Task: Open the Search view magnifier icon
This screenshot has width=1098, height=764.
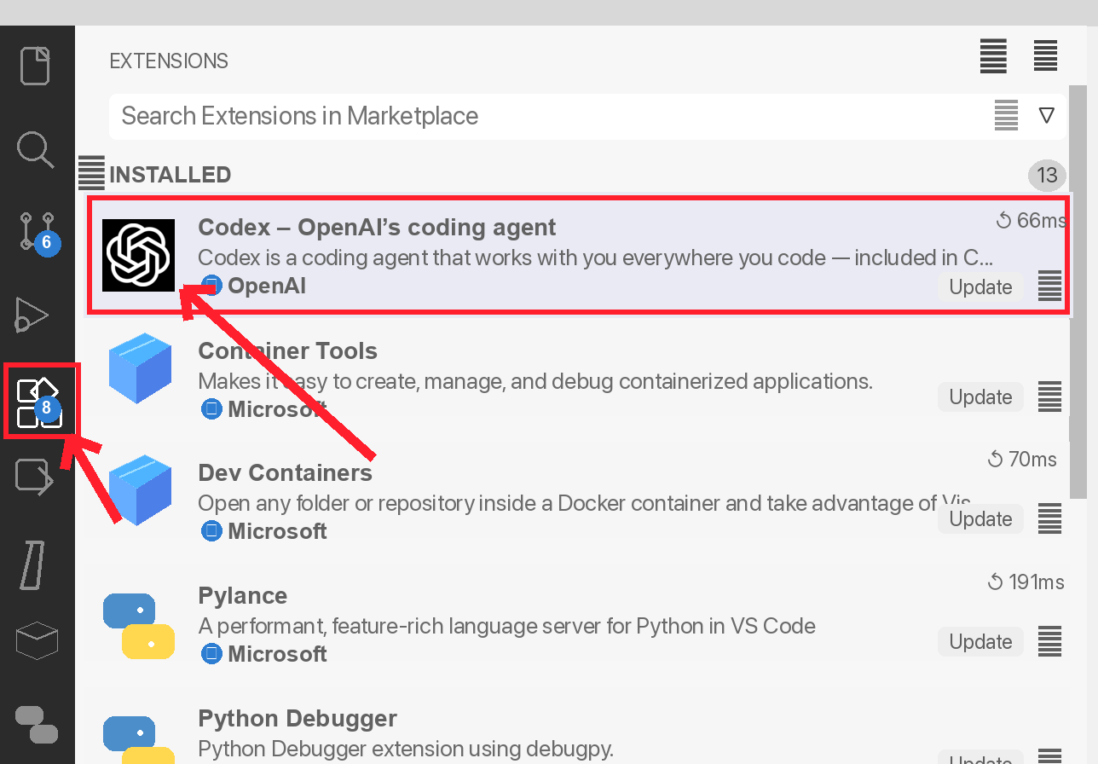Action: pos(37,150)
